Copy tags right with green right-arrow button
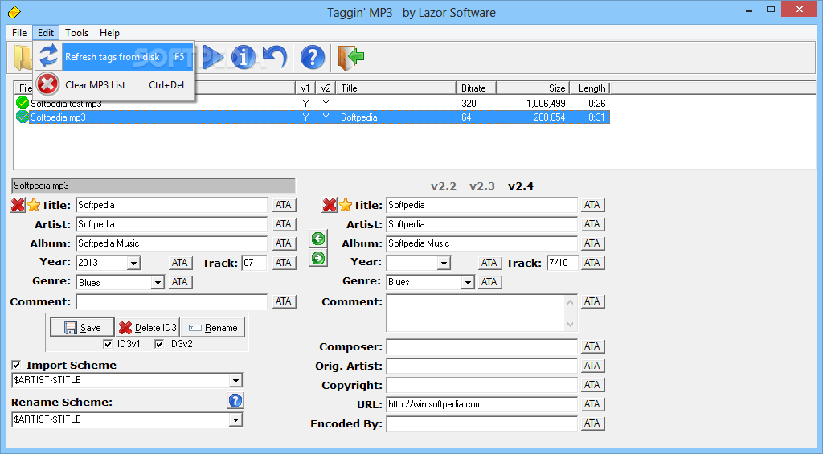The width and height of the screenshot is (823, 454). pyautogui.click(x=318, y=258)
